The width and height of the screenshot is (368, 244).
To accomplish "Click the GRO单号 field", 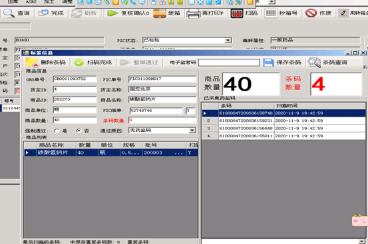I will pyautogui.click(x=75, y=79).
